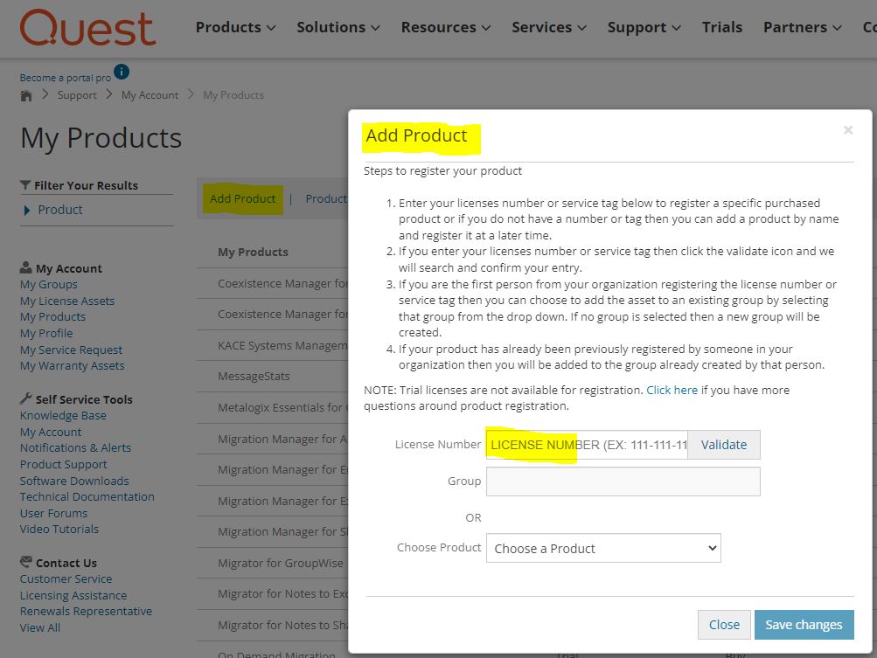The height and width of the screenshot is (658, 877).
Task: Go to Knowledge Base
Action: coord(63,416)
